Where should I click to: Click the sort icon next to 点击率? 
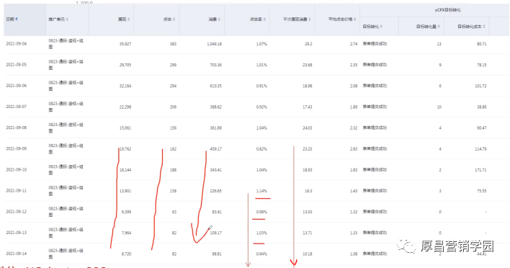coord(264,19)
